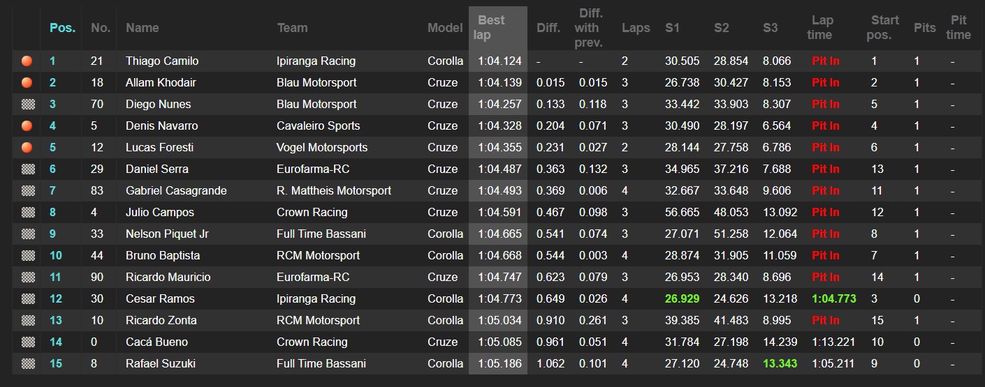Click orange status dot for Allam Khodair

pos(27,83)
